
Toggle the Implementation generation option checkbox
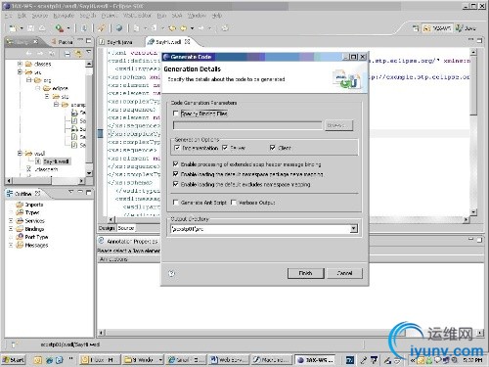pos(177,148)
